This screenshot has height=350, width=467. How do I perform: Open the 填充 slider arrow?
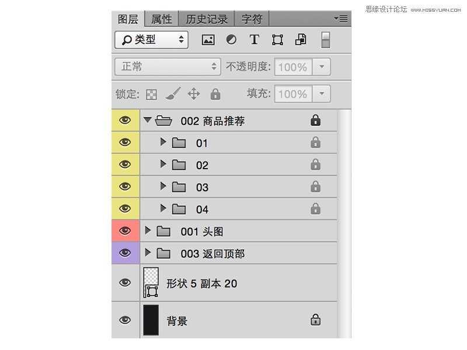tap(322, 94)
